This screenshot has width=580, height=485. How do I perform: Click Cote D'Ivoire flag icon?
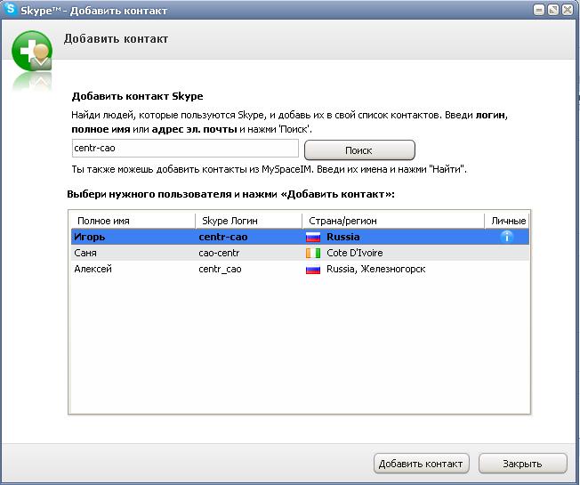pyautogui.click(x=313, y=253)
